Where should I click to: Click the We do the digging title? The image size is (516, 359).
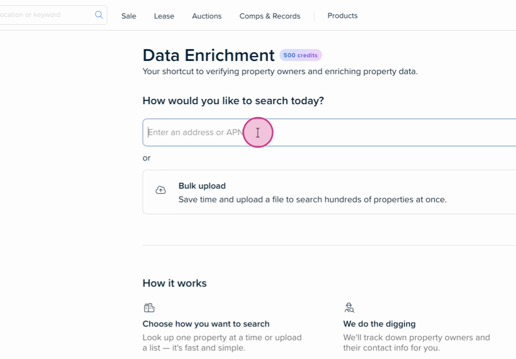point(379,324)
